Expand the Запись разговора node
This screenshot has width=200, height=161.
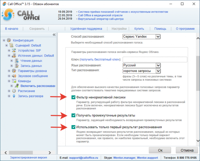coord(9,96)
